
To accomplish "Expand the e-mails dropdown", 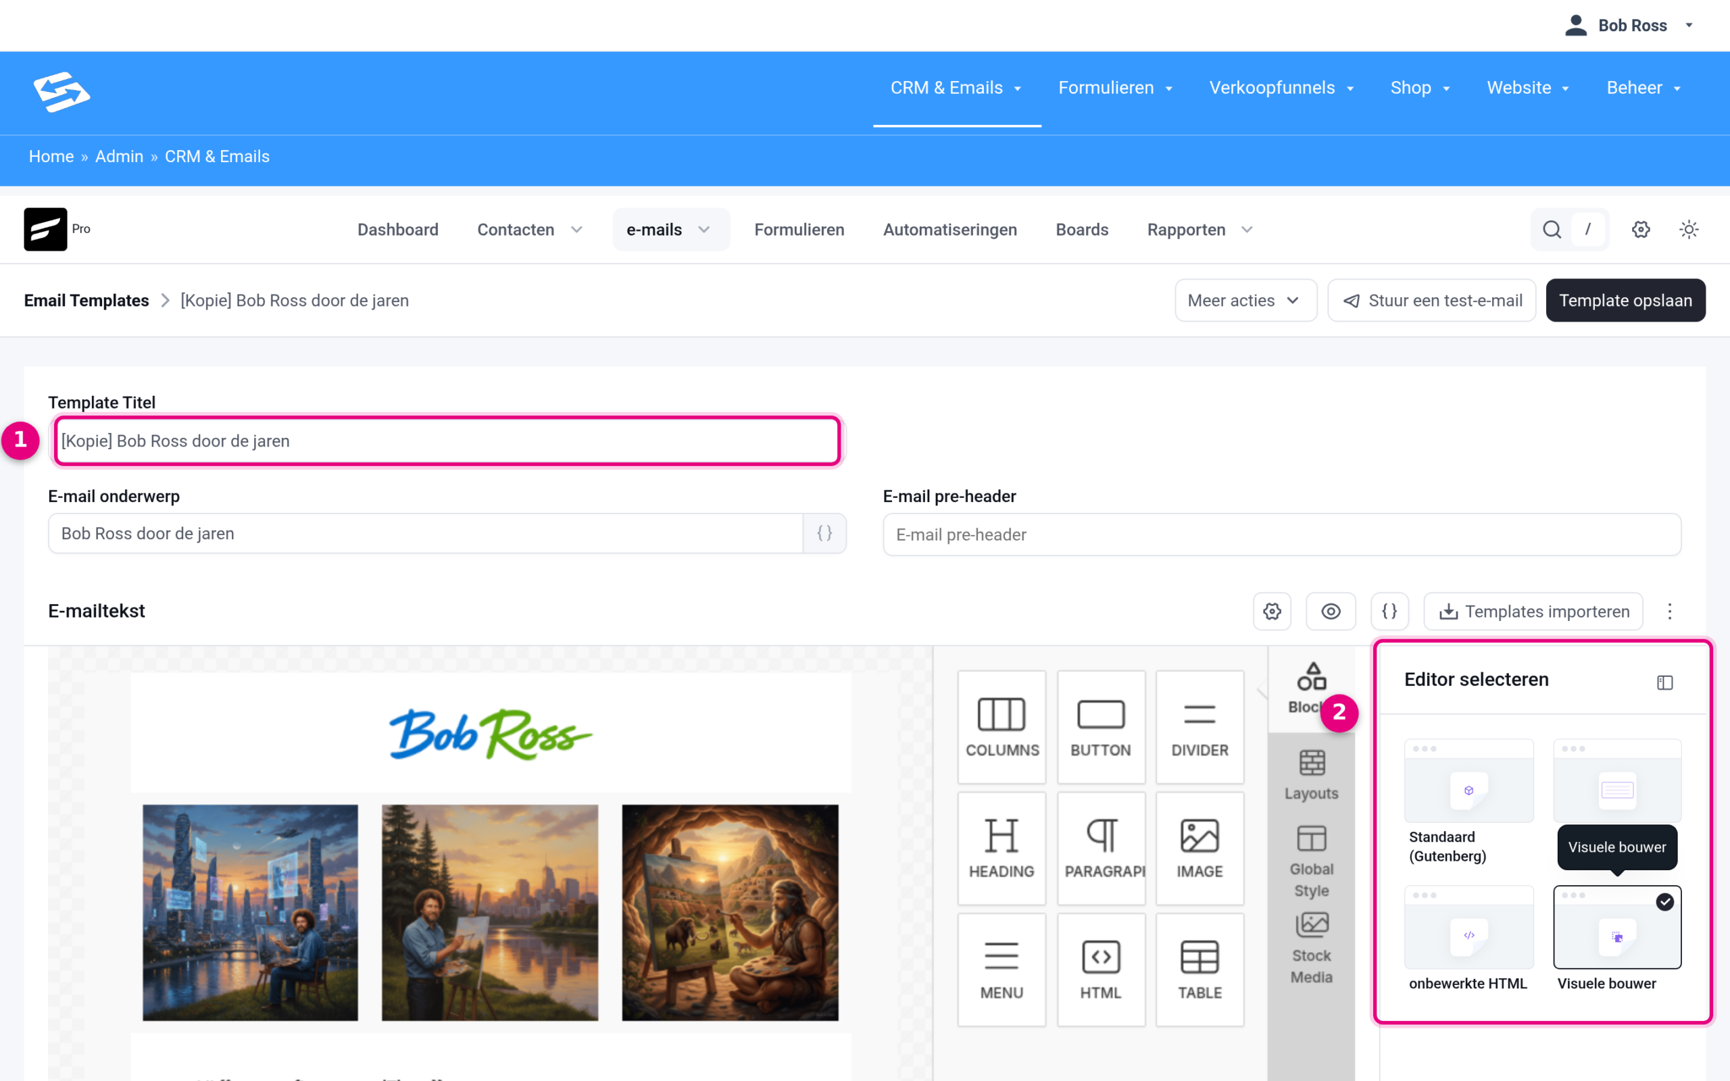I will (670, 230).
